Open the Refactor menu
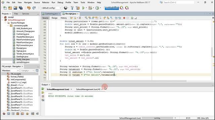This screenshot has height=120, width=215. coord(46,2)
